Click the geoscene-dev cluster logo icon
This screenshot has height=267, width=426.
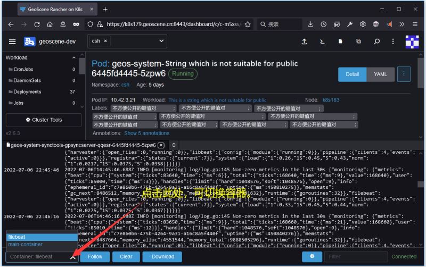[29, 41]
